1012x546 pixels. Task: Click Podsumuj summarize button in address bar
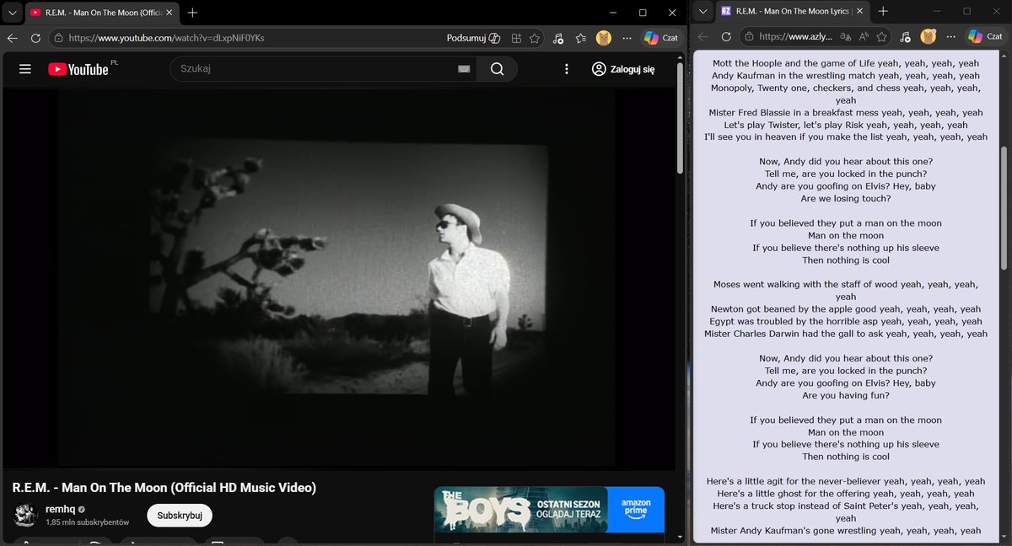point(473,38)
